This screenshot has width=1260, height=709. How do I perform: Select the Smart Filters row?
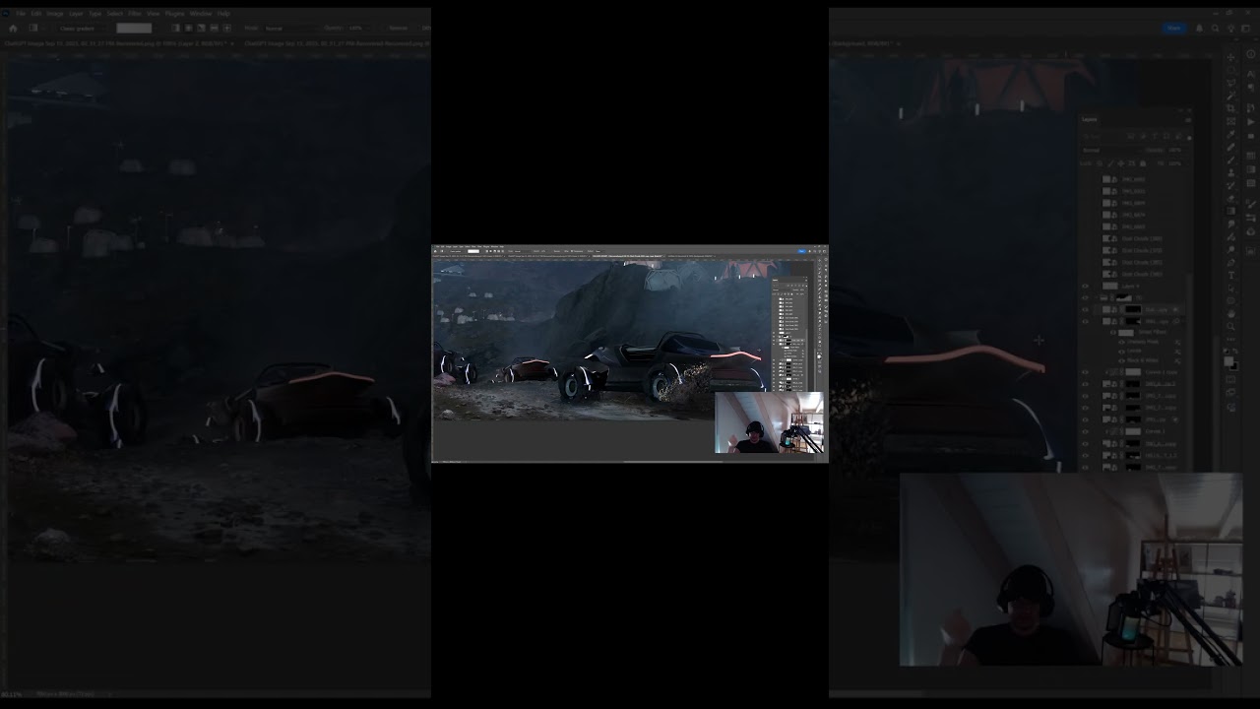point(1135,332)
